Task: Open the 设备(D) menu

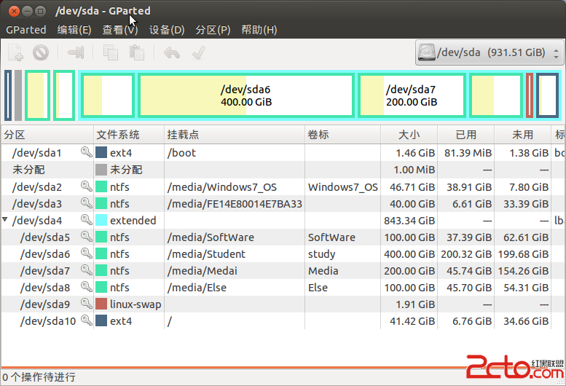Action: pos(167,30)
